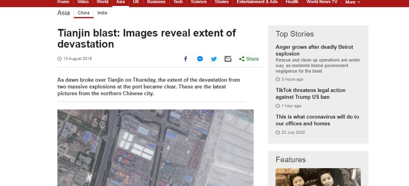The width and height of the screenshot is (409, 186).
Task: Share article on Facebook icon
Action: click(185, 59)
